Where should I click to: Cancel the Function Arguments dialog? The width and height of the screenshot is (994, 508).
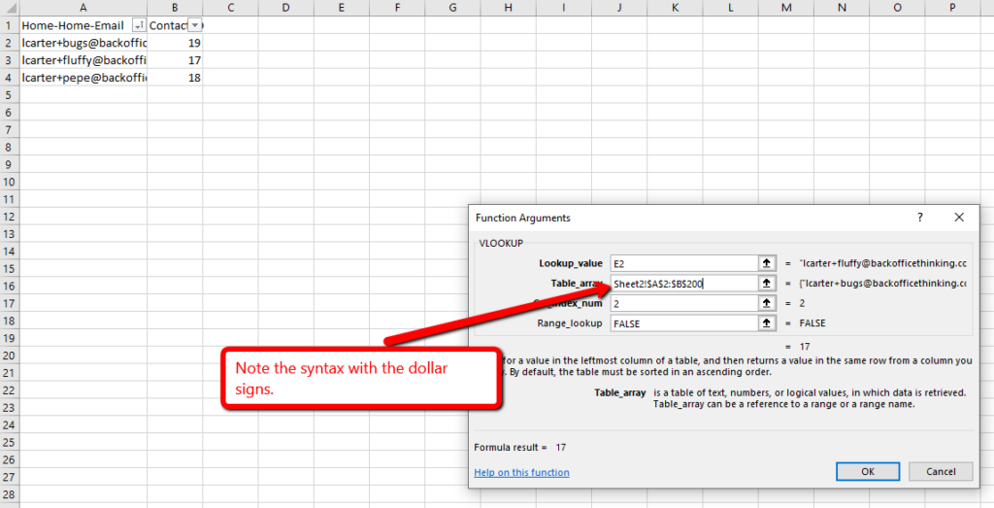tap(941, 471)
